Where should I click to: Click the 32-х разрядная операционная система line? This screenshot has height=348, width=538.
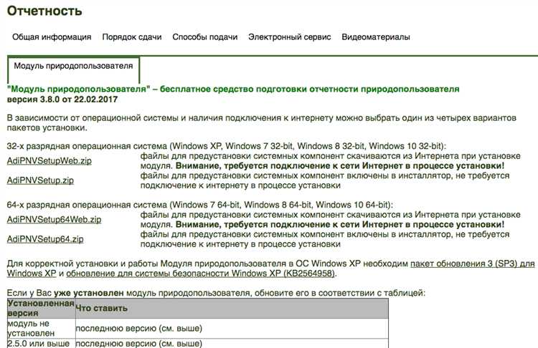pos(227,146)
